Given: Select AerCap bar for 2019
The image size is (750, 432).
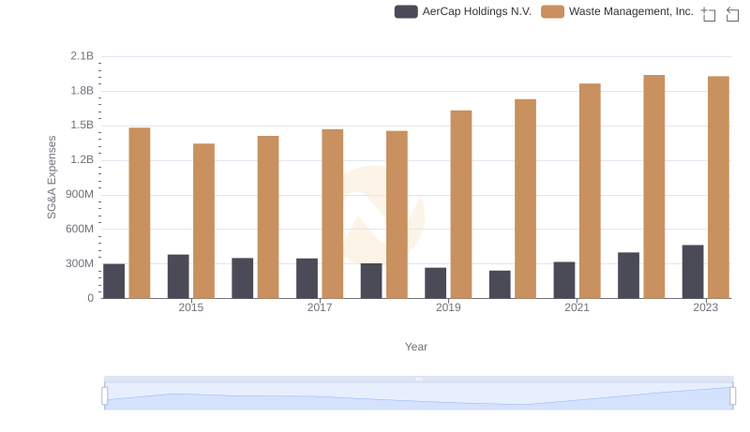Looking at the screenshot, I should (435, 283).
